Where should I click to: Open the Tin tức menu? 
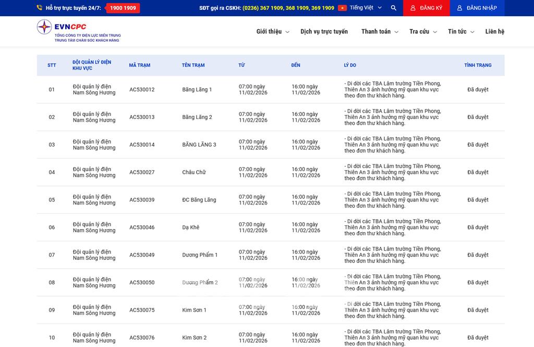point(460,32)
